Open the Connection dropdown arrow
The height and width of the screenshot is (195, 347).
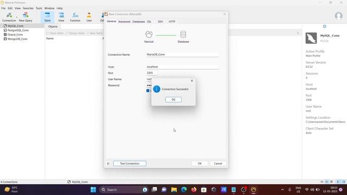[17, 17]
